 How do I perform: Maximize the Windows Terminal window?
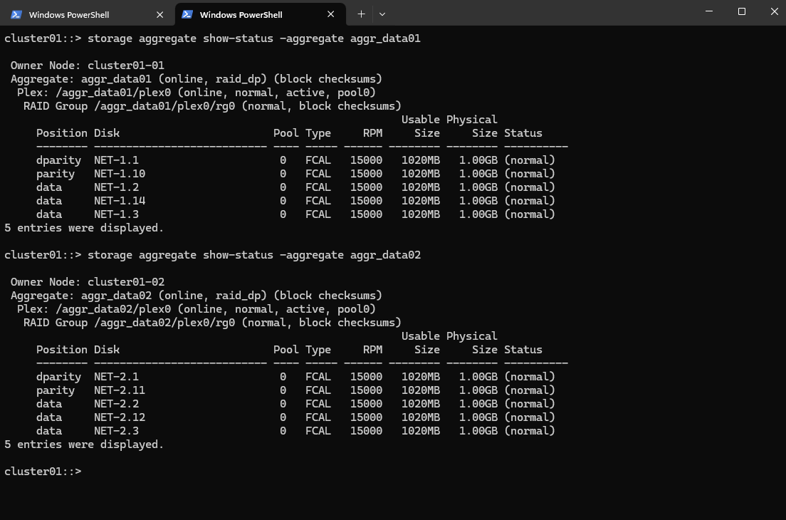coord(742,11)
